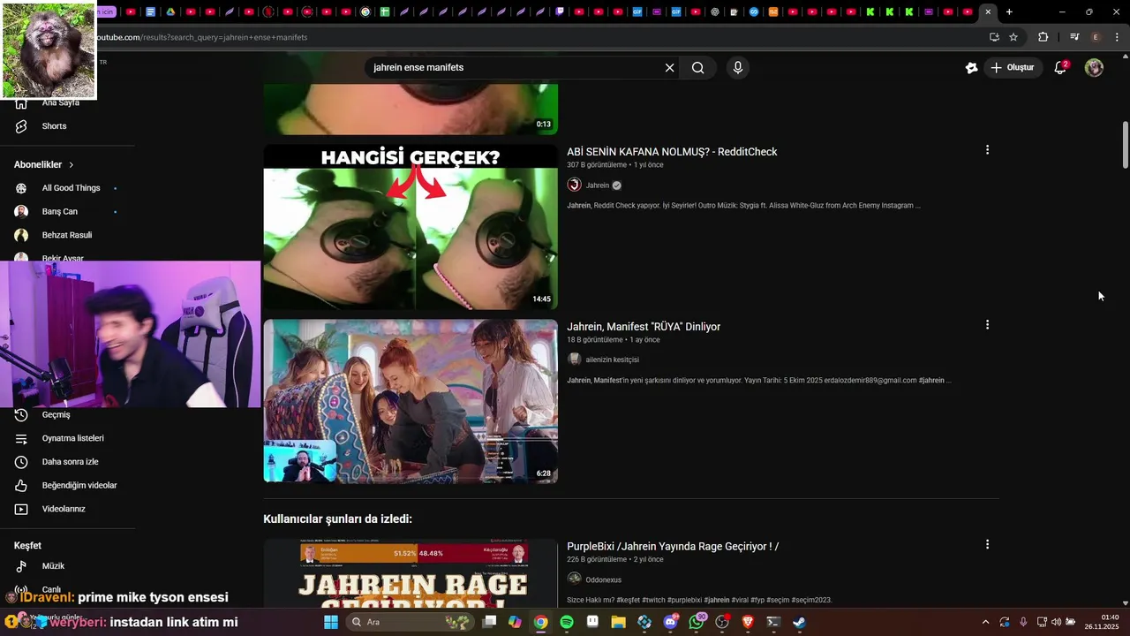Open Windows Start menu
1130x636 pixels.
click(x=330, y=622)
